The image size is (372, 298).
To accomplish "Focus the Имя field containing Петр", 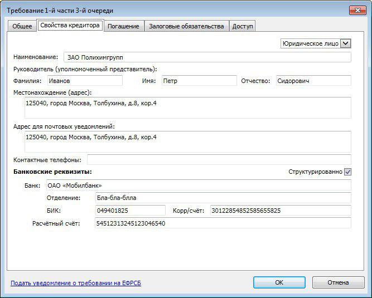I will point(199,81).
